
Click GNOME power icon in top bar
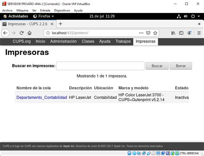click(193, 16)
